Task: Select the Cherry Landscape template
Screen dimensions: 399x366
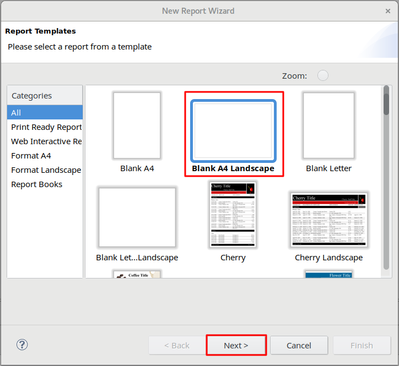Action: tap(328, 220)
